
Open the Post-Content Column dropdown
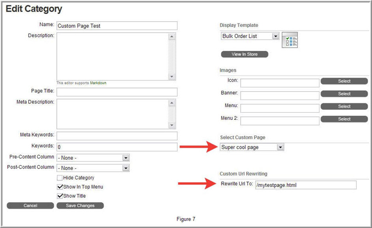tap(126, 168)
